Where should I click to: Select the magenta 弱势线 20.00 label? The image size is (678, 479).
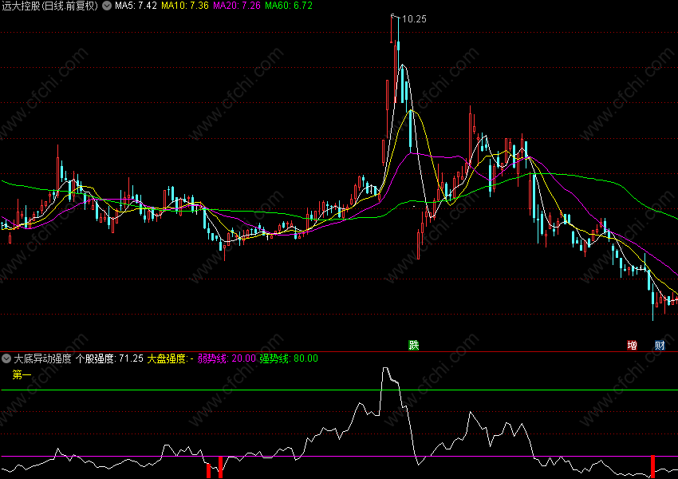coord(227,358)
